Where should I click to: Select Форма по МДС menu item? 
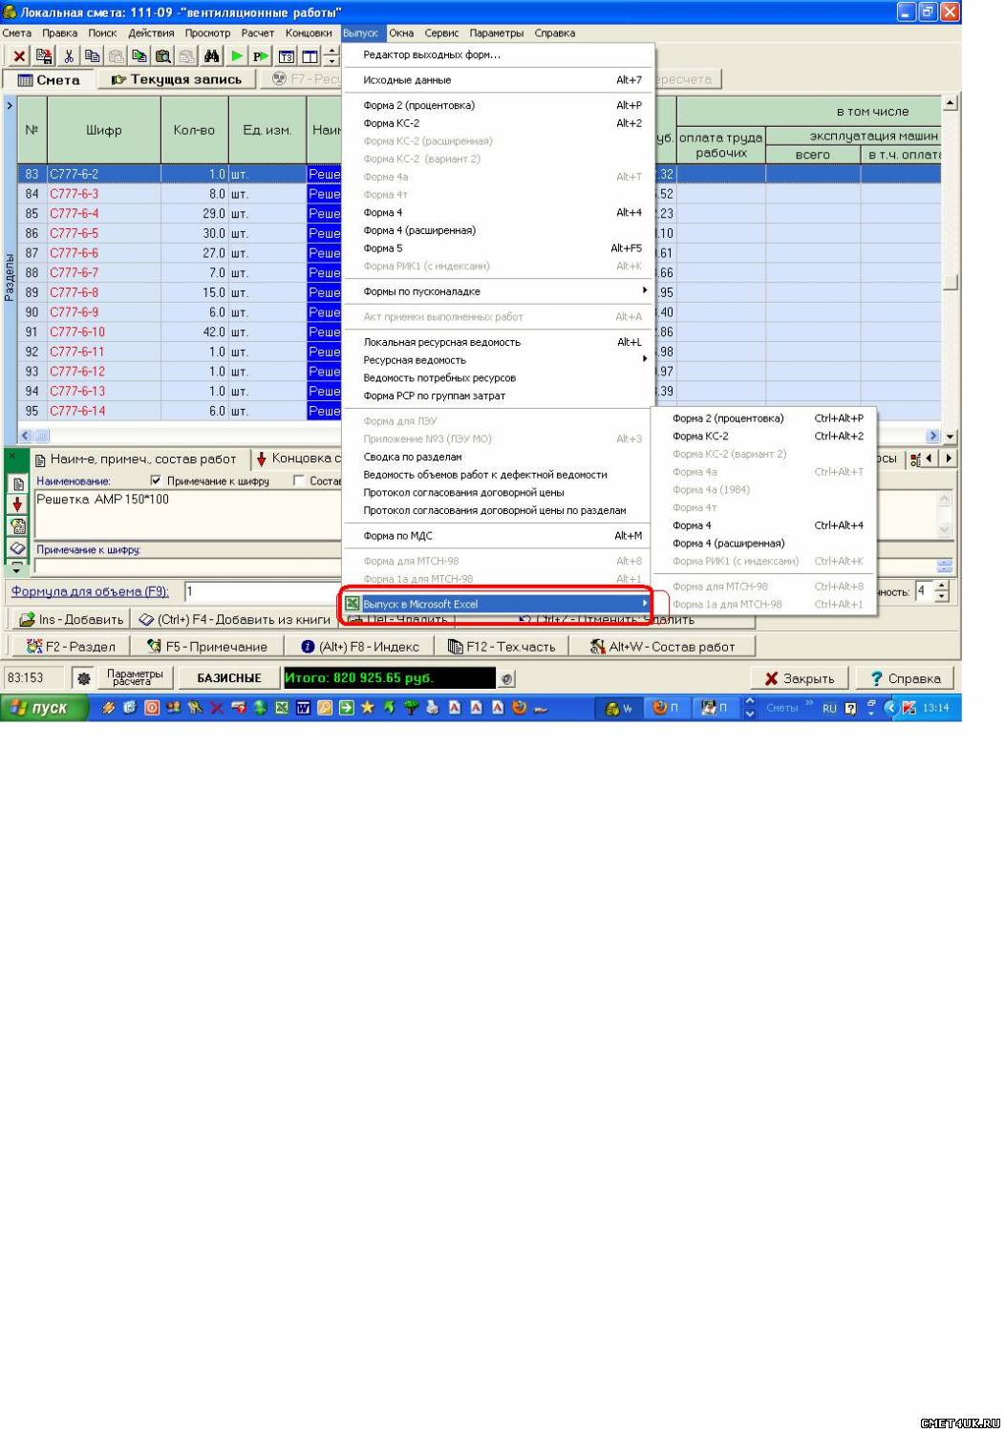(498, 536)
